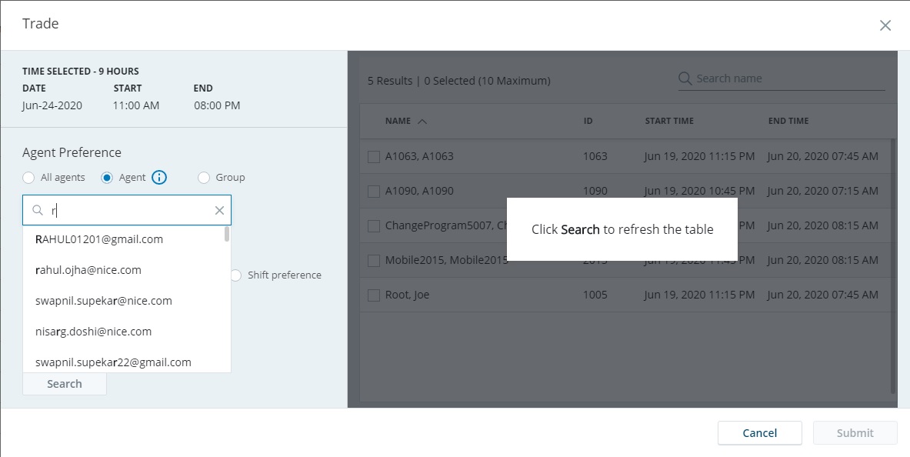Select the Group radio button
This screenshot has width=910, height=457.
(204, 178)
